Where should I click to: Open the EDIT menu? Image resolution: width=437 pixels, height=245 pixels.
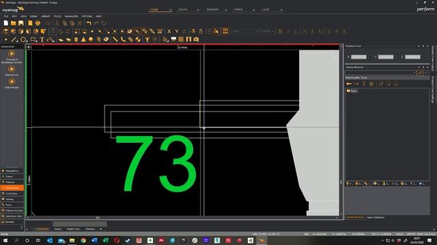point(14,16)
